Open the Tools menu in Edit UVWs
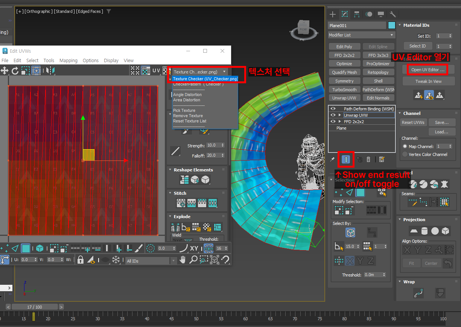 [x=49, y=60]
